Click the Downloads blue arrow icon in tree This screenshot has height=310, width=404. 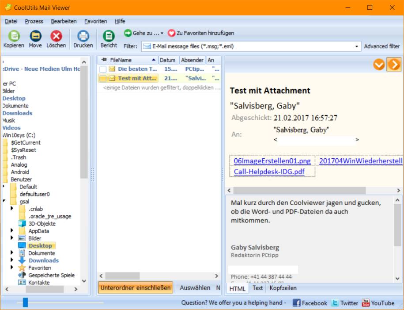pyautogui.click(x=22, y=260)
